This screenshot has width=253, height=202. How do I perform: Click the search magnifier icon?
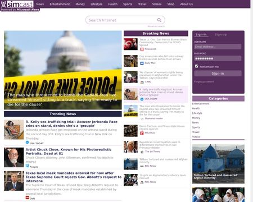pos(159,20)
